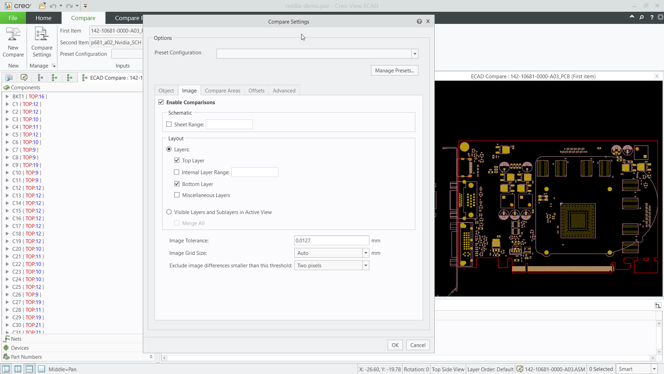Click the first structure panel icon with cube
The image size is (664, 374).
point(9,78)
